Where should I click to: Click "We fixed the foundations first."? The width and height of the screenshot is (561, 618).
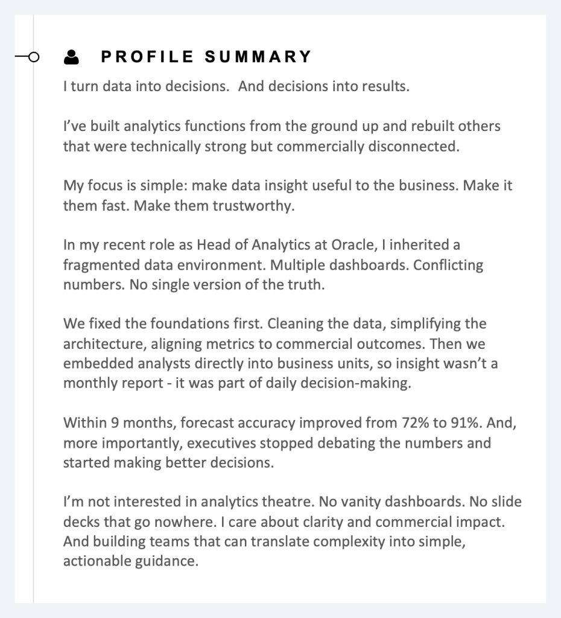click(163, 324)
